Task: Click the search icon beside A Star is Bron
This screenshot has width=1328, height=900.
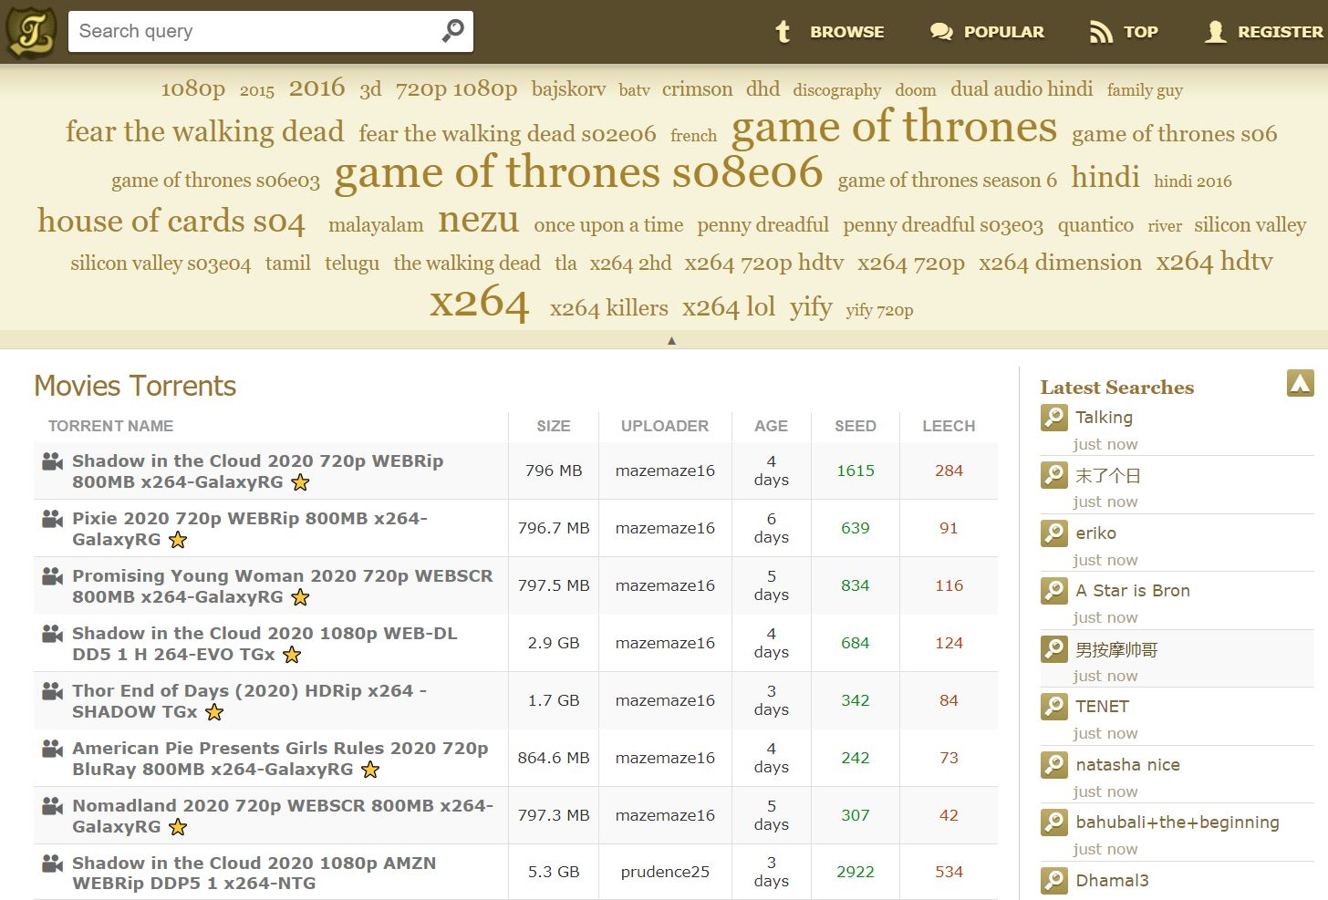Action: [1054, 591]
